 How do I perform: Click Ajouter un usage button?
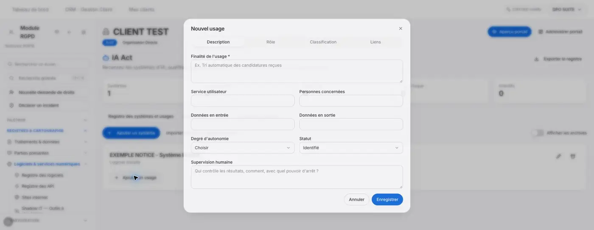click(135, 178)
